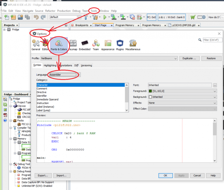Click the Save All toolbar icon

pyautogui.click(x=27, y=17)
